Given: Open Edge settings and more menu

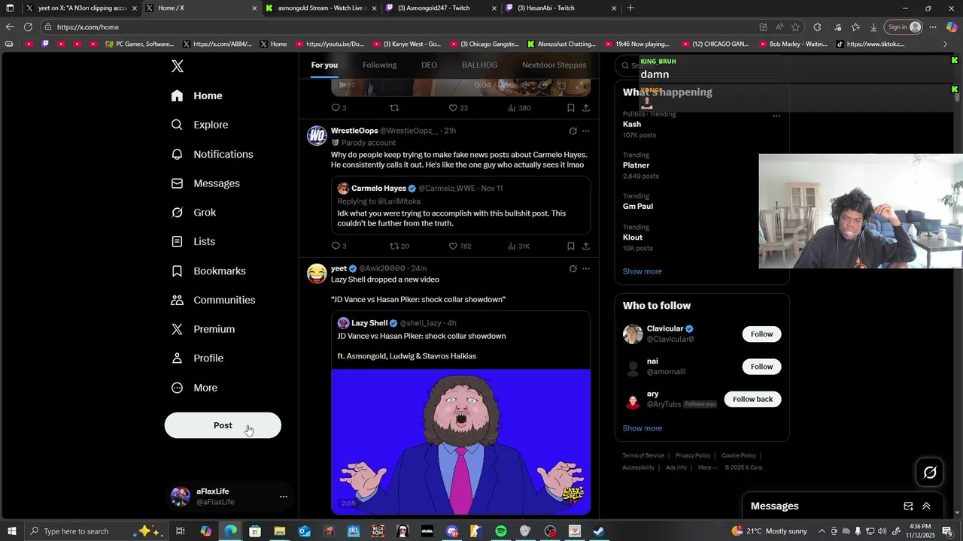Looking at the screenshot, I should click(x=932, y=27).
